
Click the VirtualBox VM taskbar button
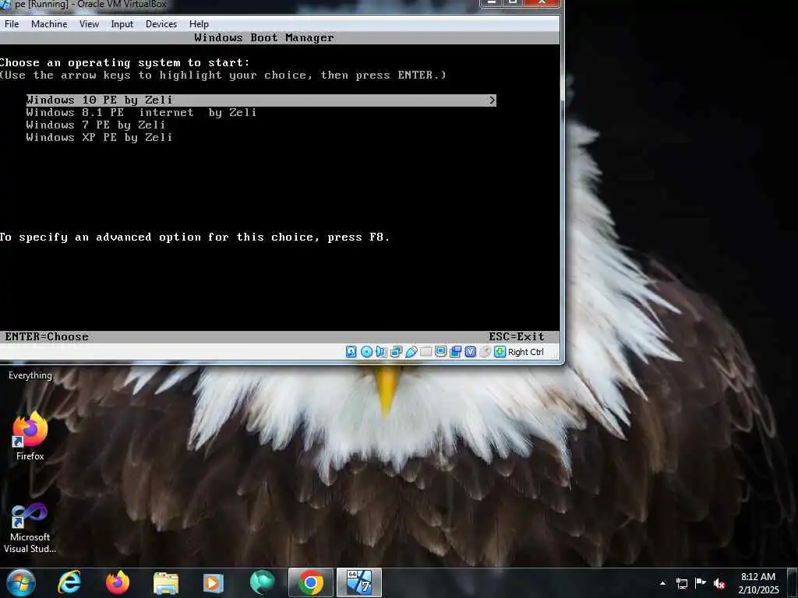358,582
